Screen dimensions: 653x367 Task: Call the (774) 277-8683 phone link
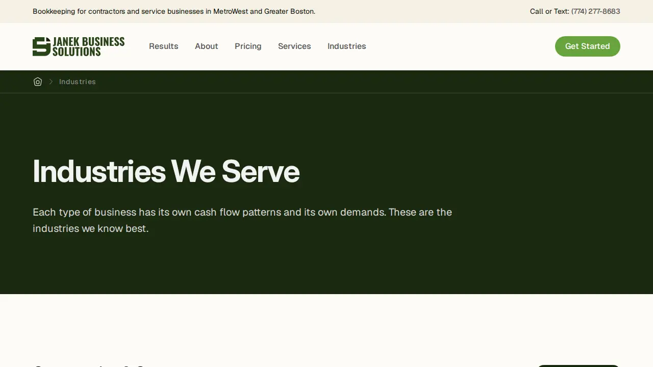click(596, 11)
